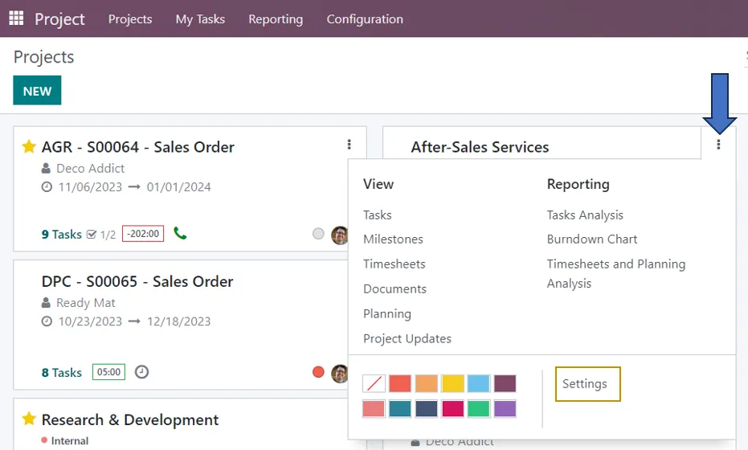Click the green phone activity icon
Viewport: 748px width, 450px height.
(x=180, y=233)
